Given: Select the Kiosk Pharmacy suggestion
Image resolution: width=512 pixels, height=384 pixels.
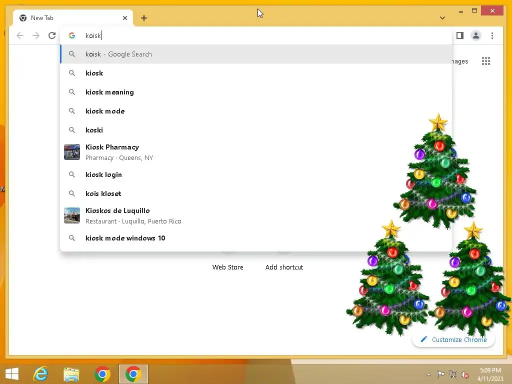Looking at the screenshot, I should point(256,152).
